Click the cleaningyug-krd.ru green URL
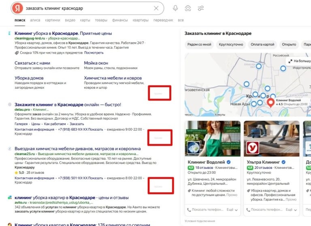The width and height of the screenshot is (311, 226). [30, 38]
